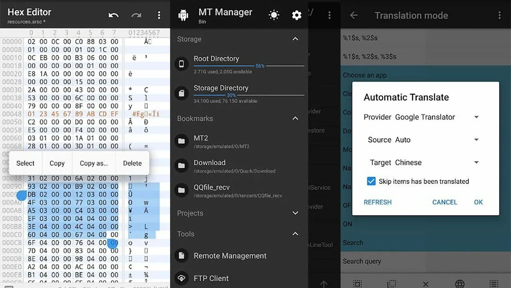Image resolution: width=511 pixels, height=288 pixels.
Task: Tap the QQfile_recv folder icon
Action: pos(182,191)
